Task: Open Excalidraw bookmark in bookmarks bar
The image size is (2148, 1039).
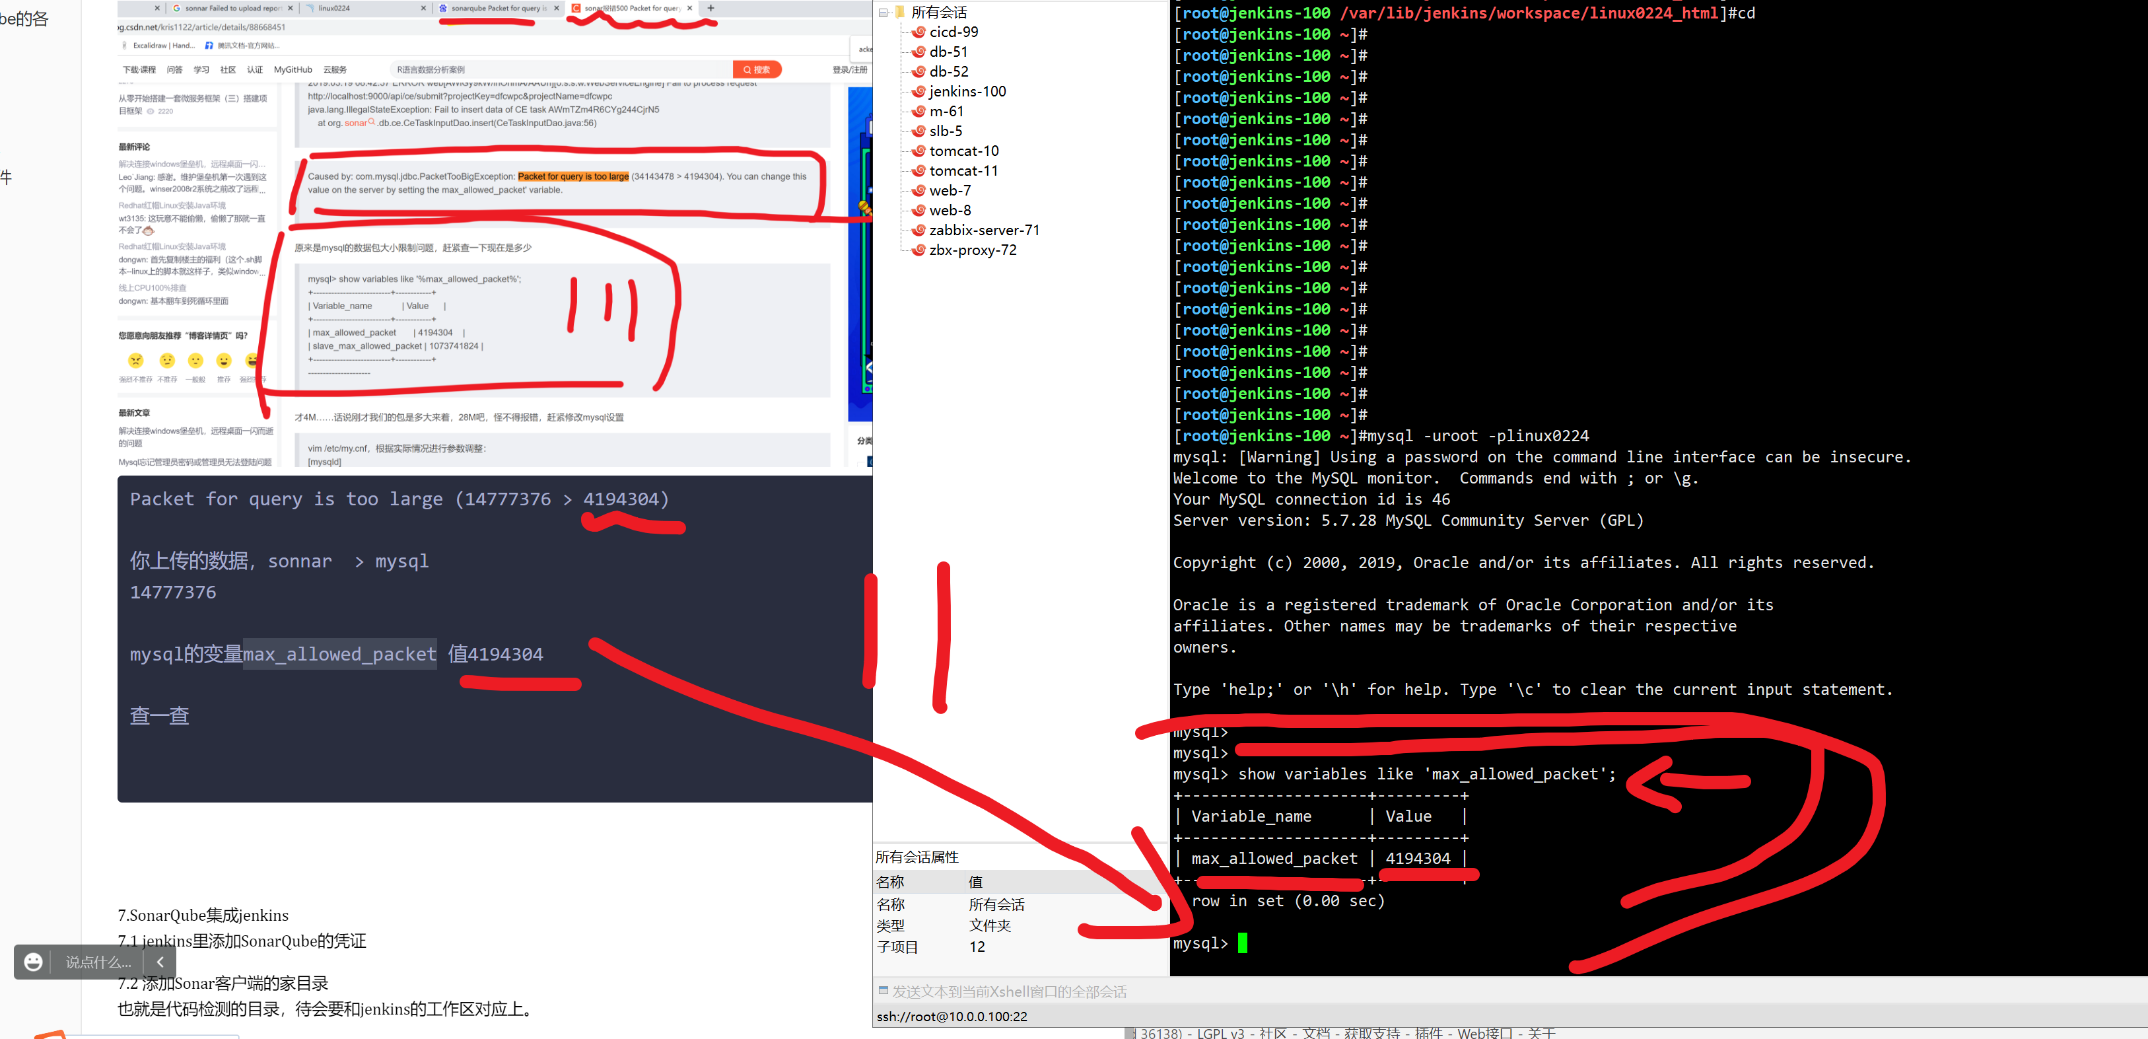Action: coord(160,46)
